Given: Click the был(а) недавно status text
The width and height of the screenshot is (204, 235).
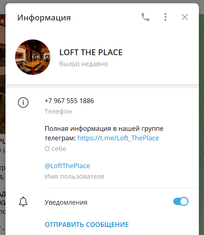Looking at the screenshot, I should [x=83, y=64].
